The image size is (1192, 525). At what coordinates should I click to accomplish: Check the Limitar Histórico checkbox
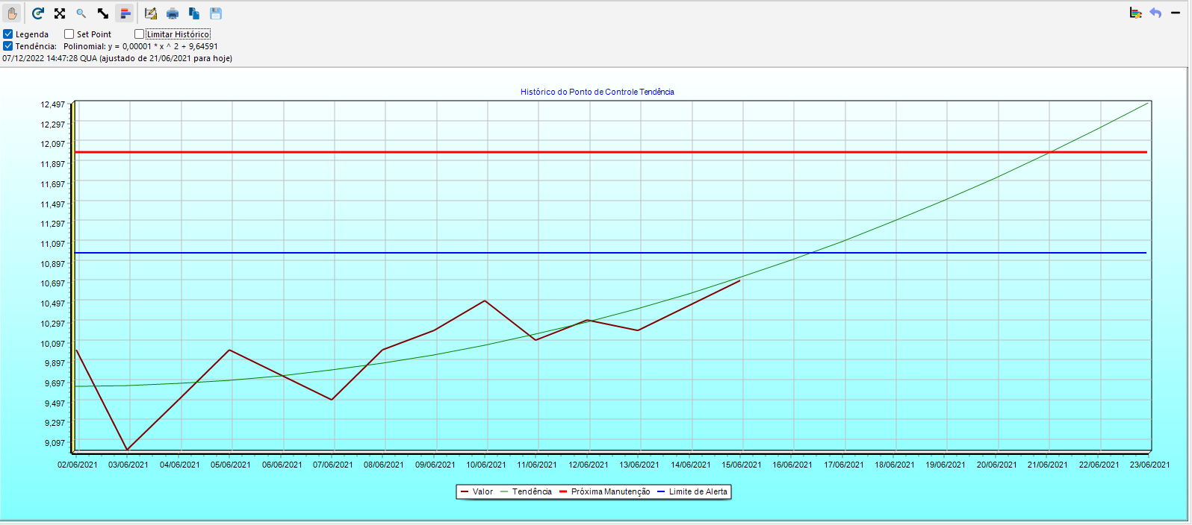point(140,34)
